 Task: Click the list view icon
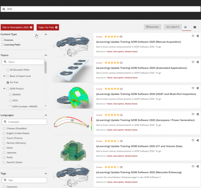click(x=185, y=27)
